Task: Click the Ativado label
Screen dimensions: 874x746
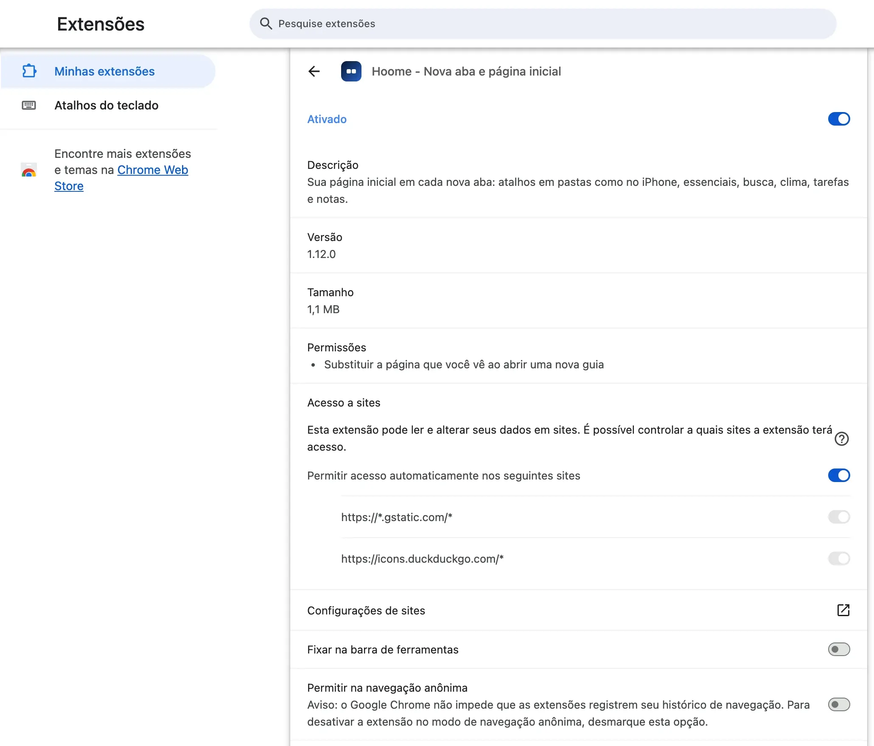Action: click(x=327, y=119)
